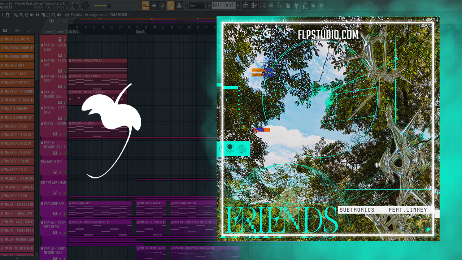This screenshot has width=462, height=260.
Task: Open the shopping cart content library icon
Action: tap(321, 5)
